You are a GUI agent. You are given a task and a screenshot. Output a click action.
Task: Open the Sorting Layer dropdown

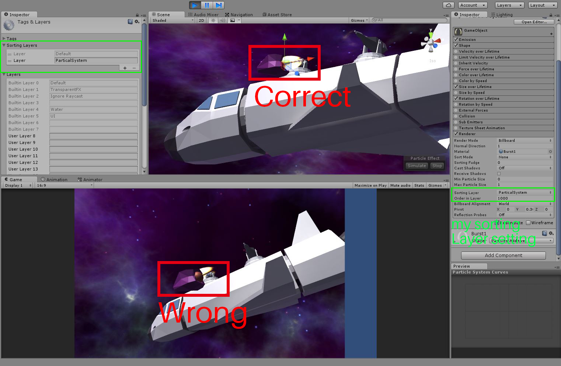(525, 193)
